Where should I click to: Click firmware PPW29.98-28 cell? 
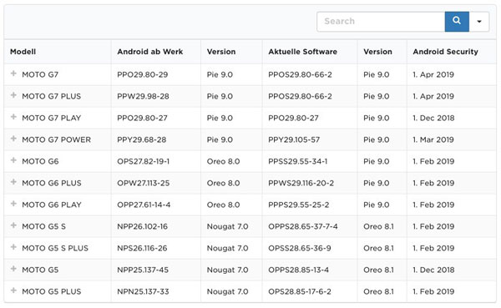click(143, 97)
